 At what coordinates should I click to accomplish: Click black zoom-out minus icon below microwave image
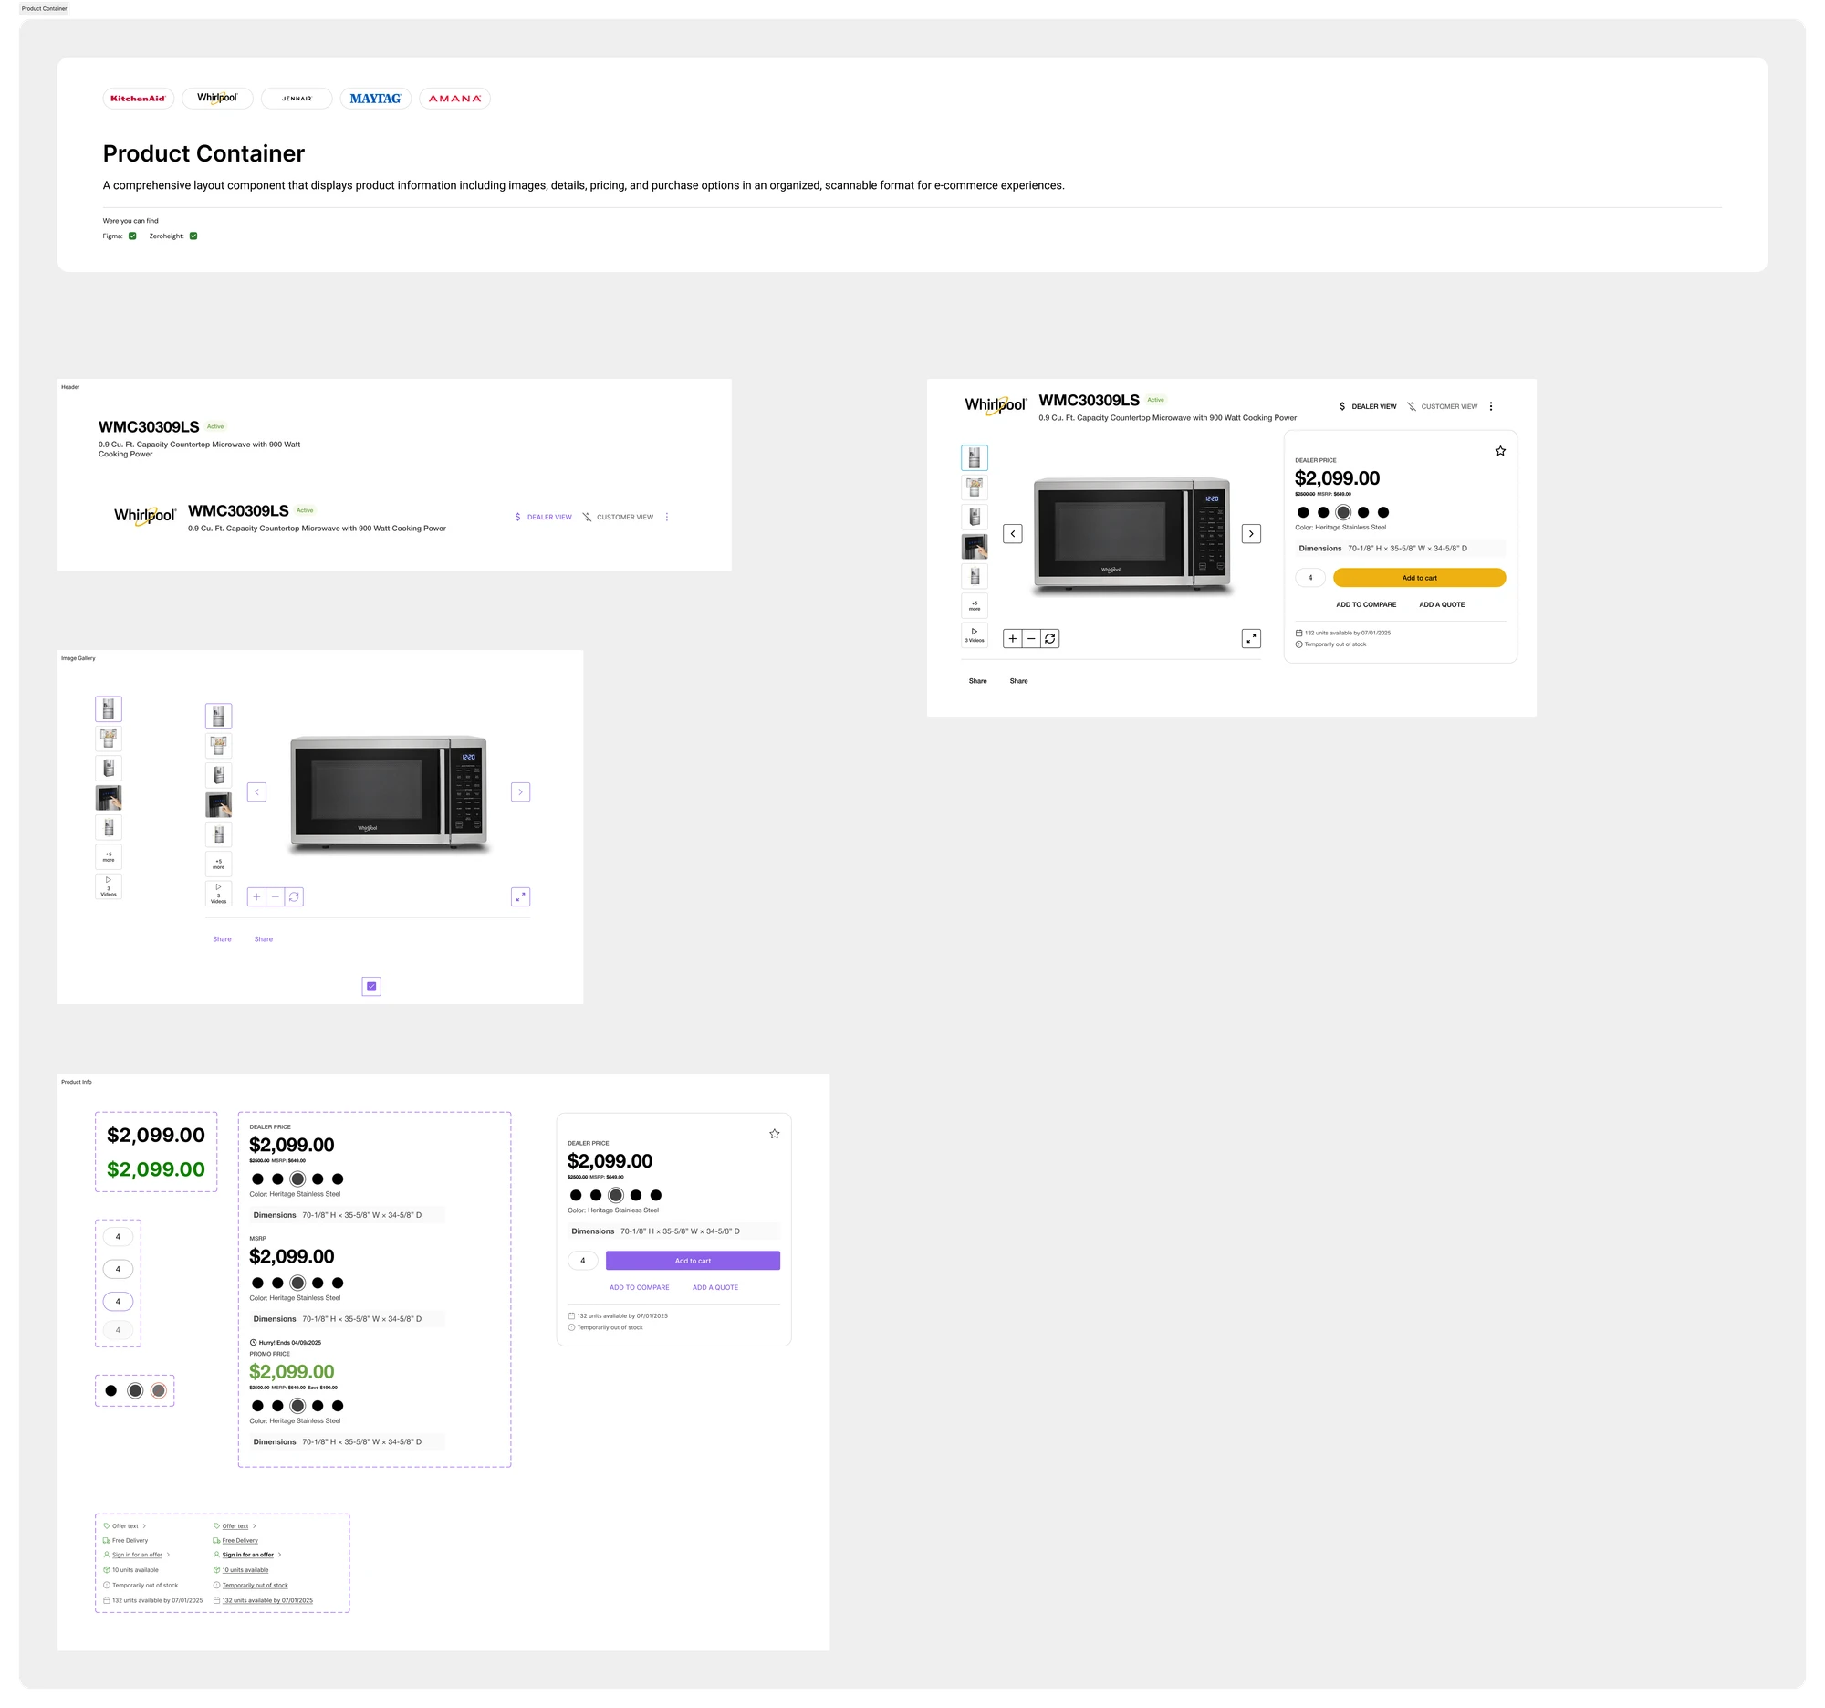pyautogui.click(x=1032, y=638)
